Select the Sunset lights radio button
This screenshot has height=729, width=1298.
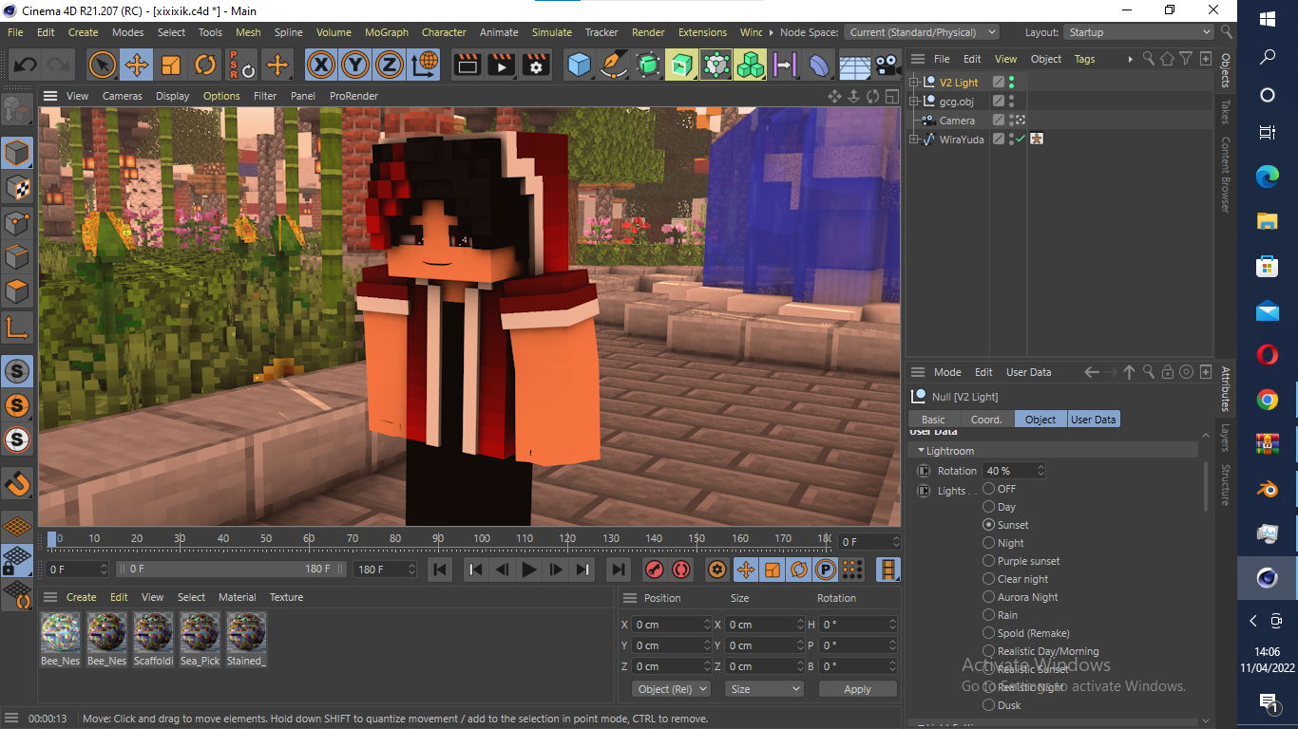[988, 525]
